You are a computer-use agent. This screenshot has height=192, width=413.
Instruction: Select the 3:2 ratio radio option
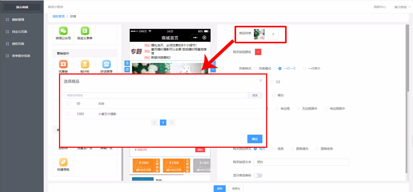272,82
